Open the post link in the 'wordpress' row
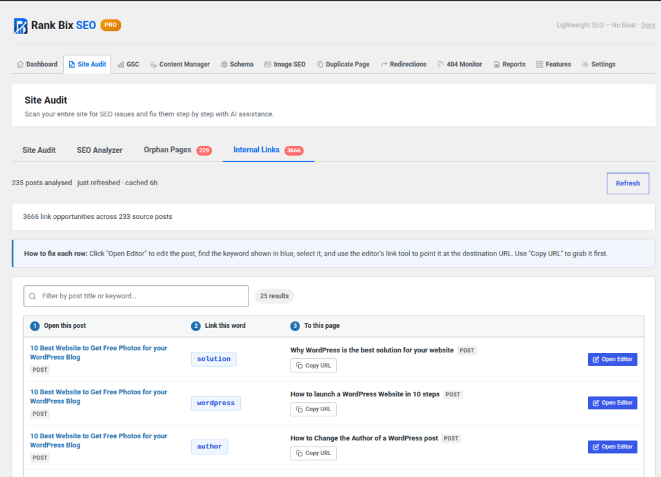 point(99,396)
